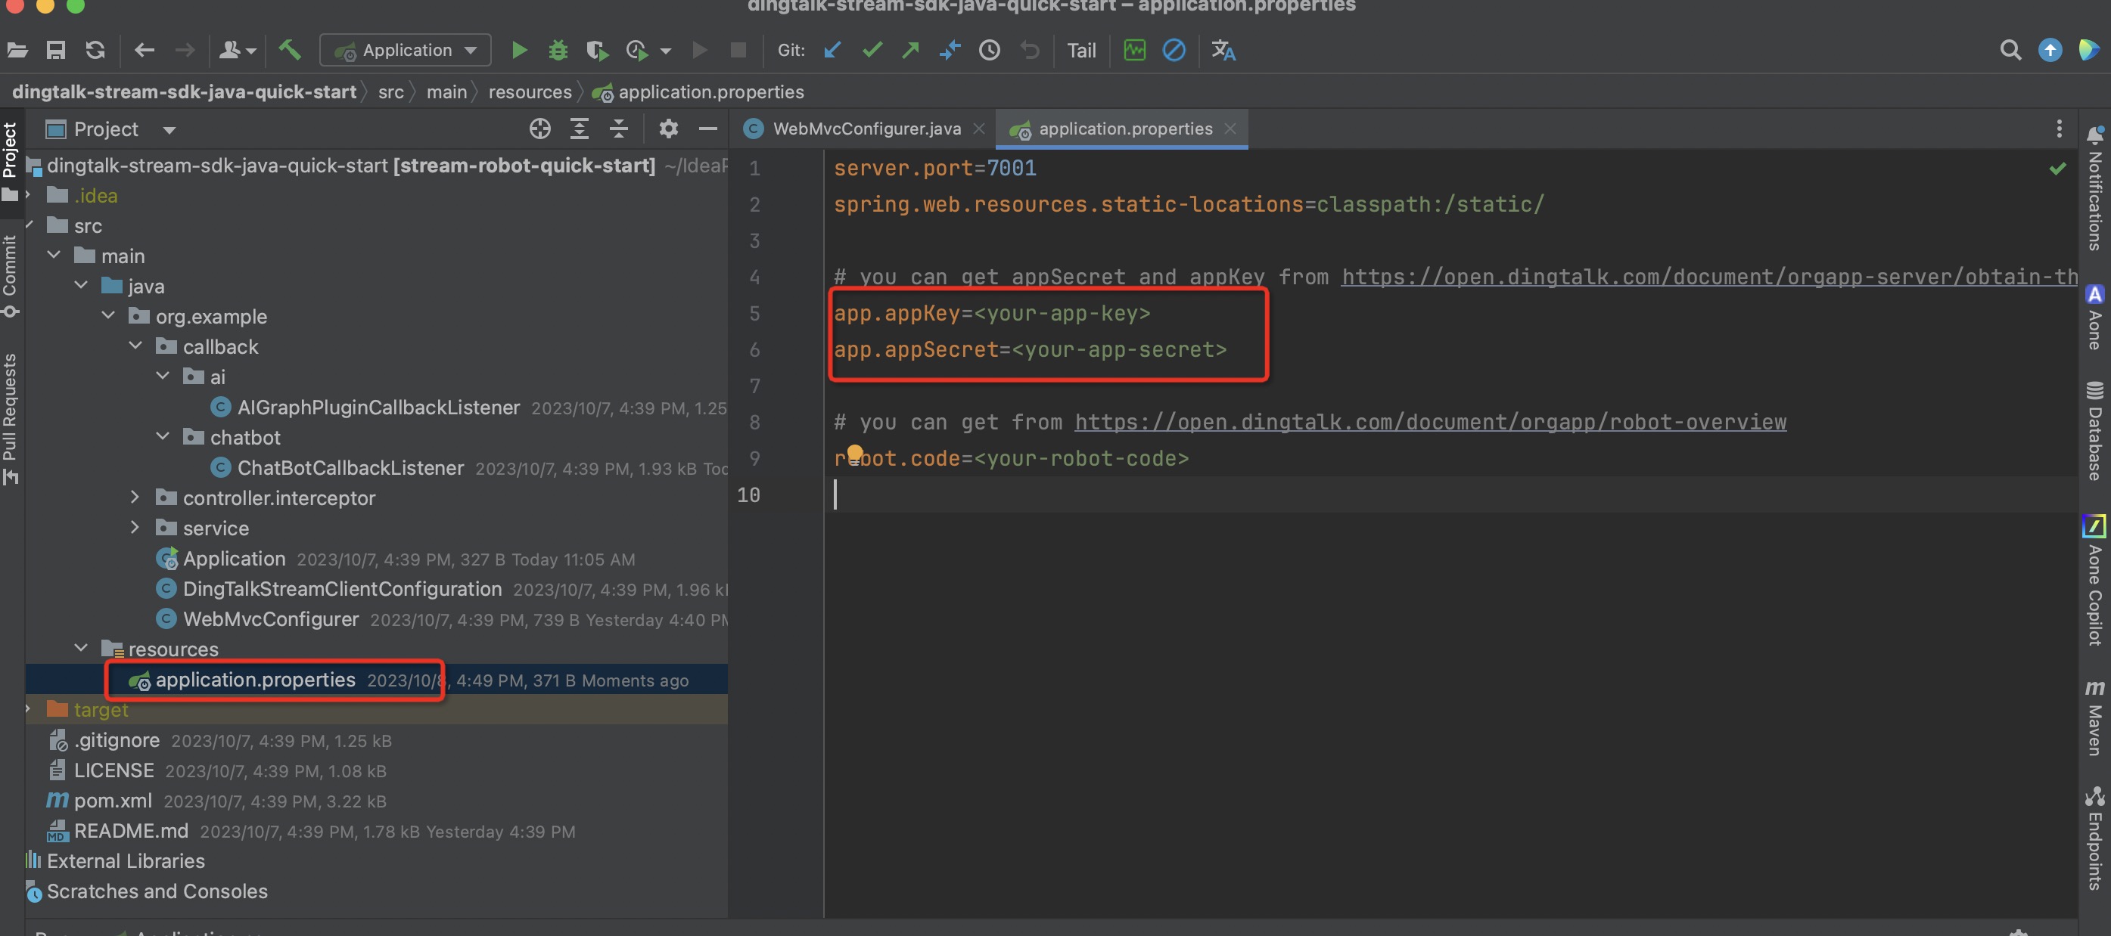Image resolution: width=2111 pixels, height=936 pixels.
Task: Click the Reload from disk icon
Action: coord(96,51)
